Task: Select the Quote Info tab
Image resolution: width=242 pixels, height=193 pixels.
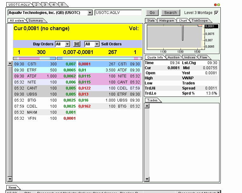Action: click(155, 57)
